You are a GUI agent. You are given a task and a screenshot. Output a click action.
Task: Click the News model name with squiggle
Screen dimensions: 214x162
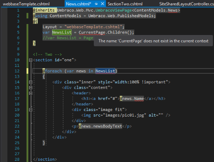(172, 10)
